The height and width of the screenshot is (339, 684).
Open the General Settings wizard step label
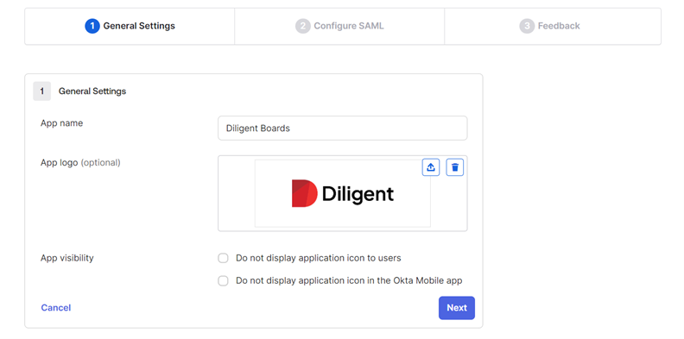click(x=139, y=26)
